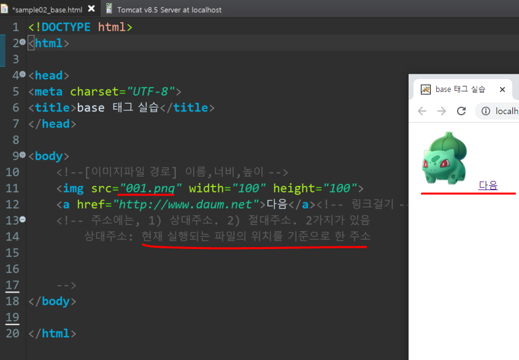Click line number 17 in the gutter

12,285
